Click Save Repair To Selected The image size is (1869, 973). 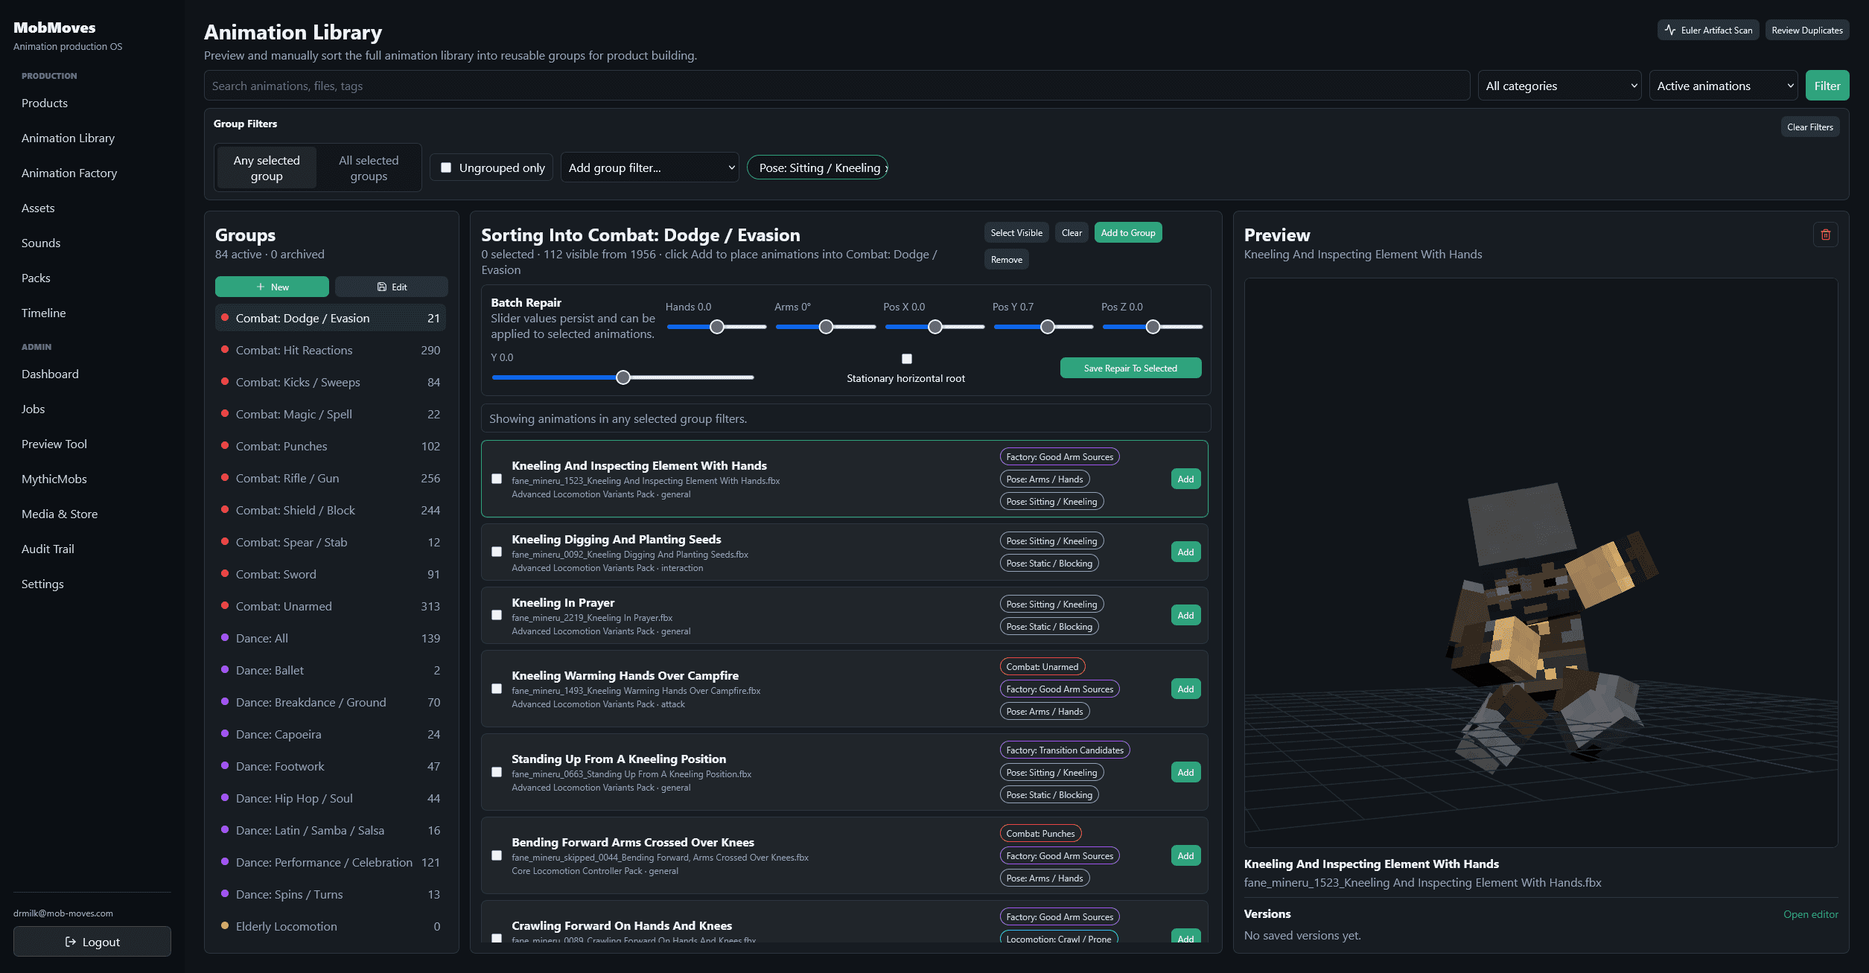tap(1130, 368)
